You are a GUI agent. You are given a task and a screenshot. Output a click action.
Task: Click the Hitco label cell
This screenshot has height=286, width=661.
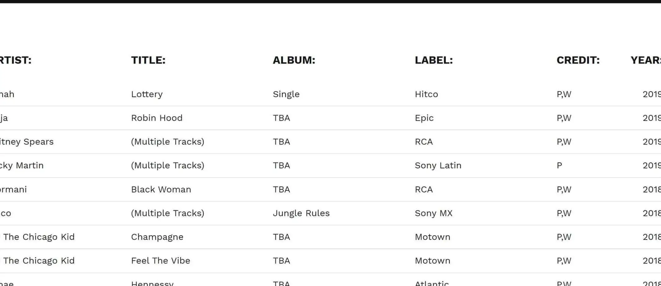point(426,94)
